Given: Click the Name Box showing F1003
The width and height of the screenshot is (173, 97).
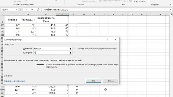Looking at the screenshot, I should tap(8, 10).
